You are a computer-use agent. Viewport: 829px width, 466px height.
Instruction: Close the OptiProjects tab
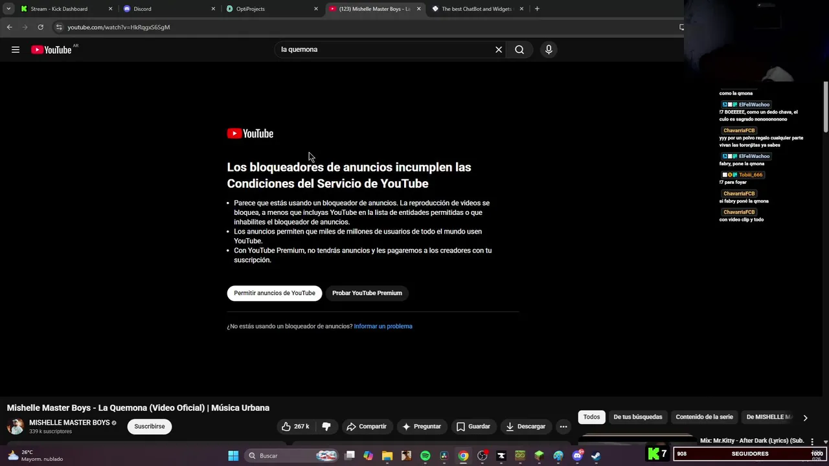pos(316,9)
